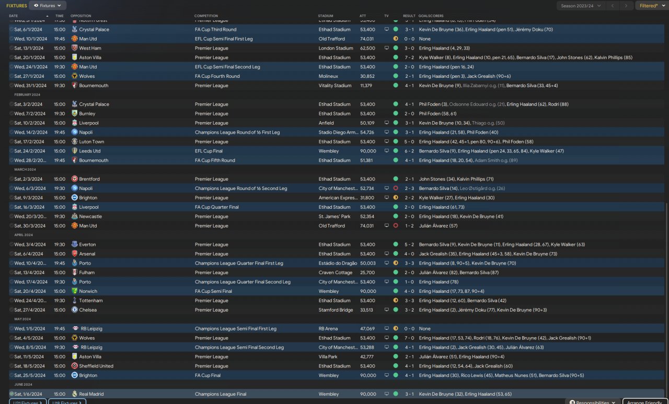Sort fixtures by the DATE column
This screenshot has height=404, width=669.
click(14, 16)
